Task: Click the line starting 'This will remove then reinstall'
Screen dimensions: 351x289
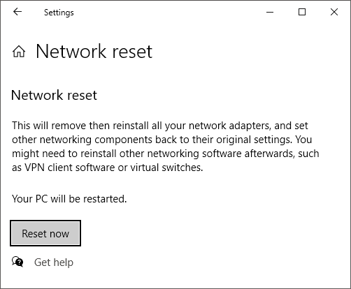Action: pyautogui.click(x=160, y=126)
